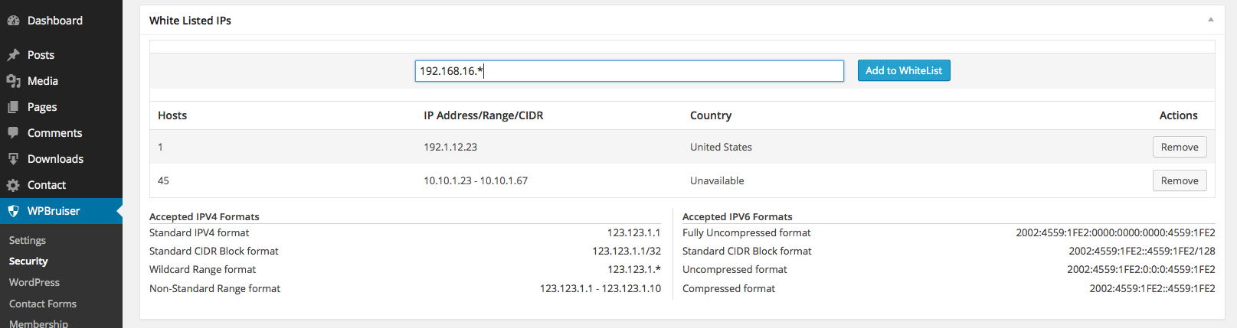Click the Posts pushpin icon
The width and height of the screenshot is (1237, 328).
(x=13, y=55)
